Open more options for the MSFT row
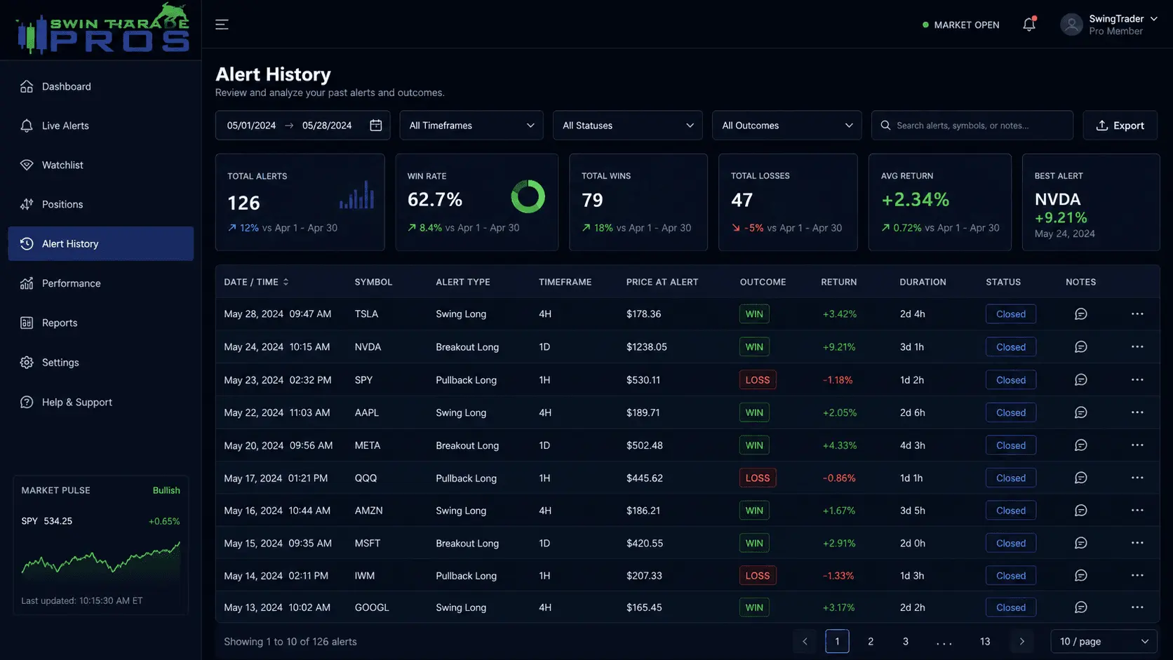The height and width of the screenshot is (660, 1173). (1137, 543)
